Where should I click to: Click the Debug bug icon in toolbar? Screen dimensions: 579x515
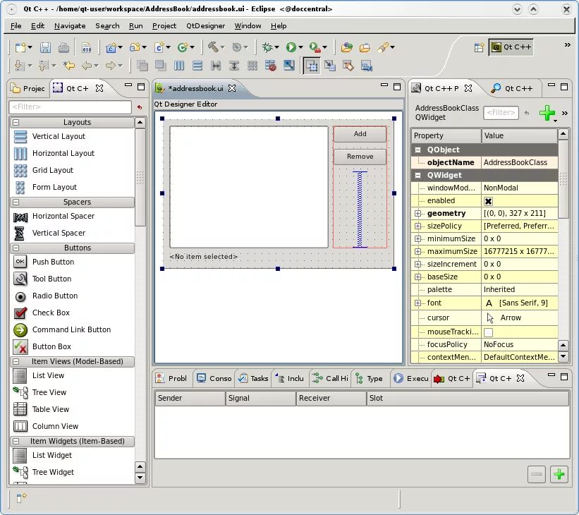pos(267,47)
